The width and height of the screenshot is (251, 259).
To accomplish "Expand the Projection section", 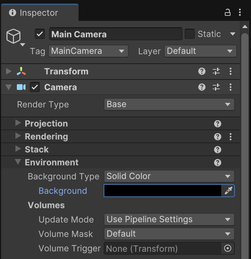I will pyautogui.click(x=18, y=123).
